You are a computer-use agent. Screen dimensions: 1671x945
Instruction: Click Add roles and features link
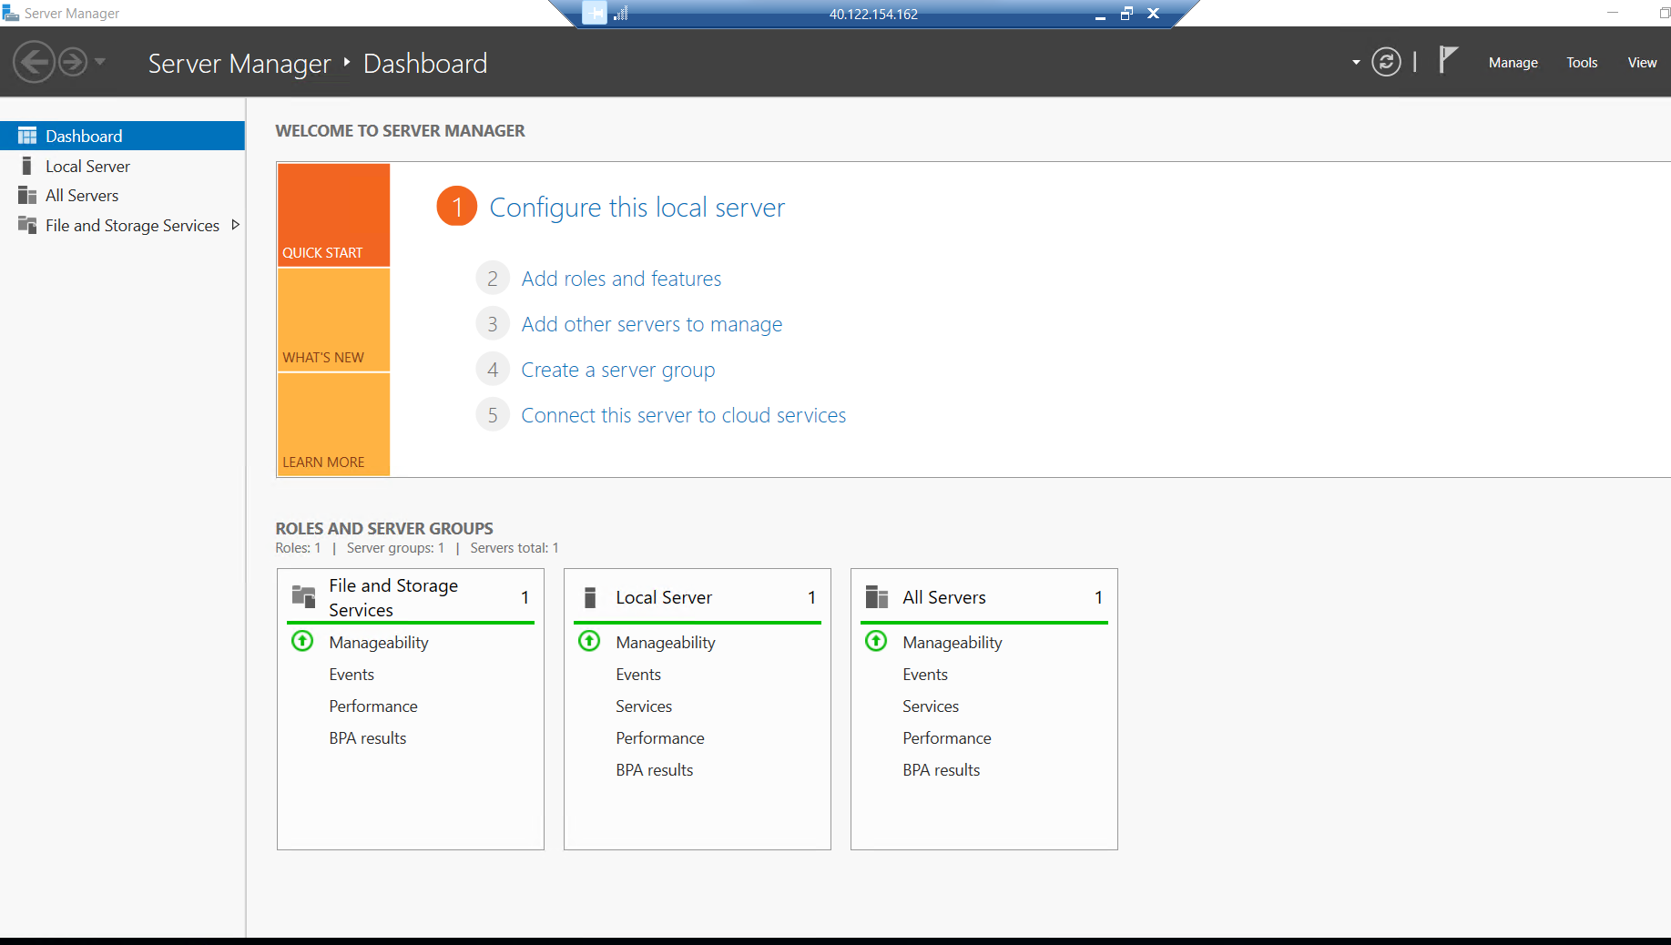621,279
